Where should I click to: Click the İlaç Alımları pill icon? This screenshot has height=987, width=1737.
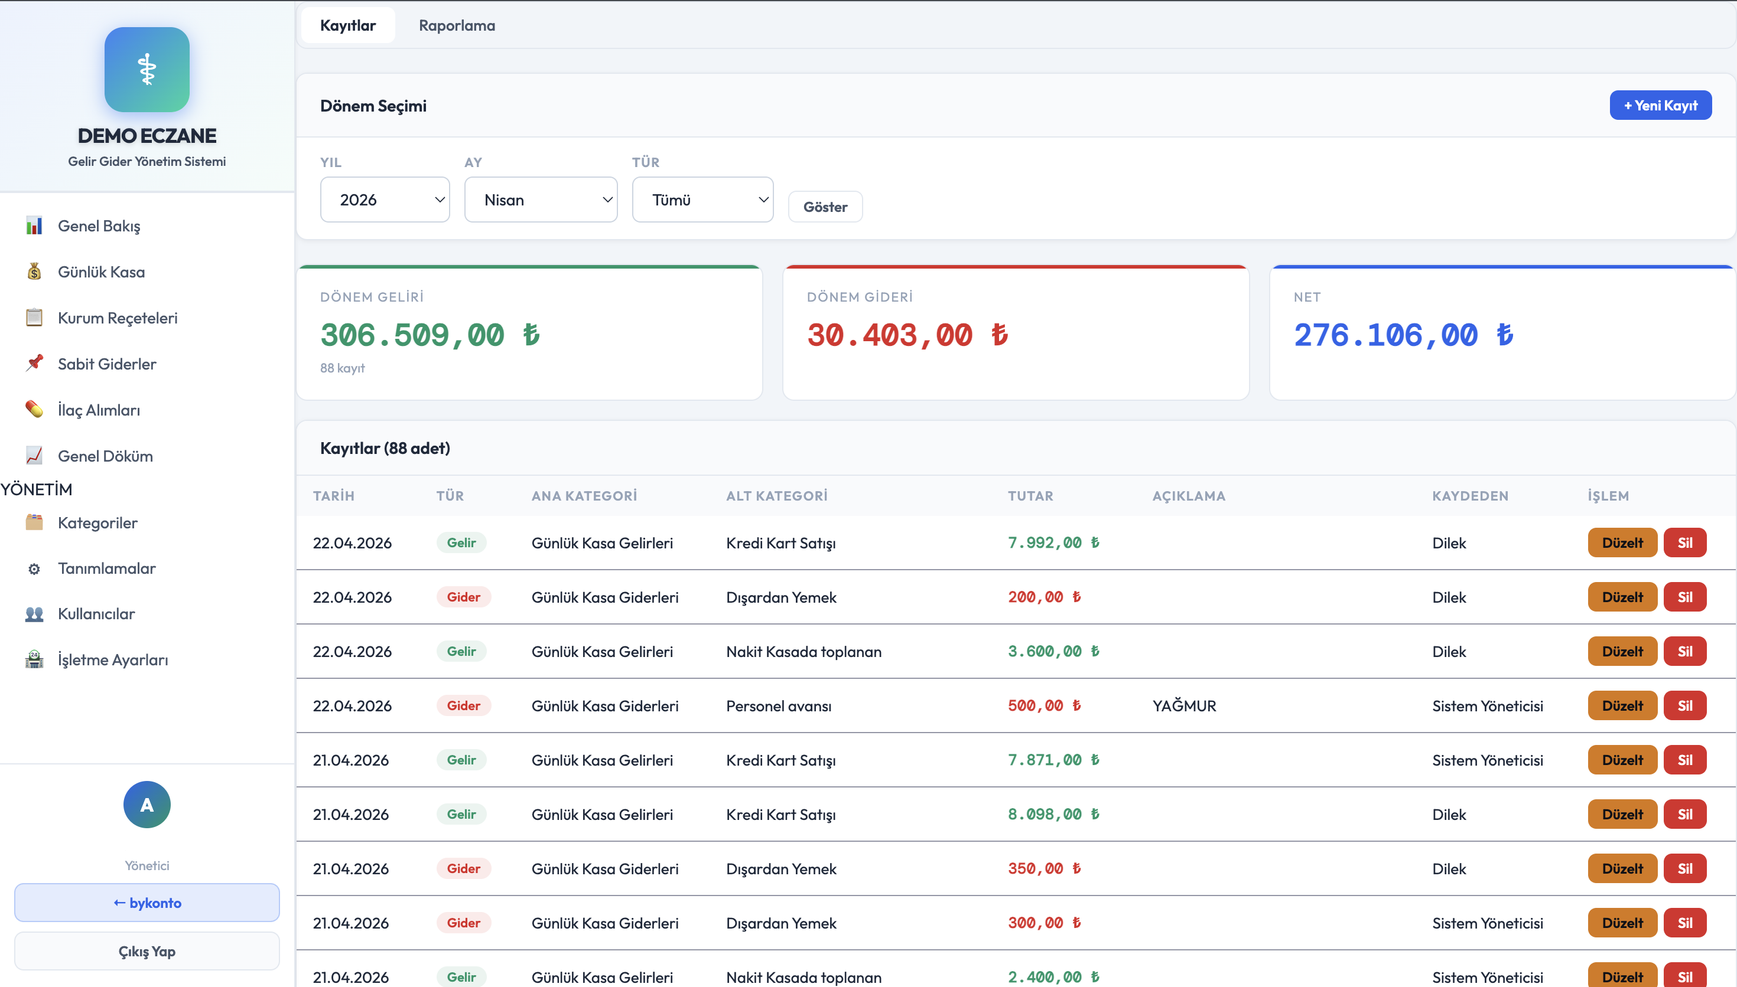(x=34, y=410)
